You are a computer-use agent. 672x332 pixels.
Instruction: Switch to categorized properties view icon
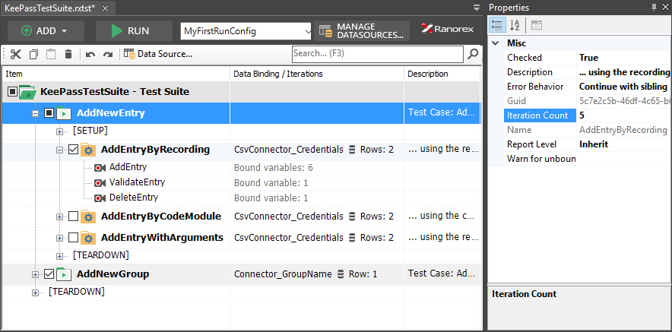[497, 25]
